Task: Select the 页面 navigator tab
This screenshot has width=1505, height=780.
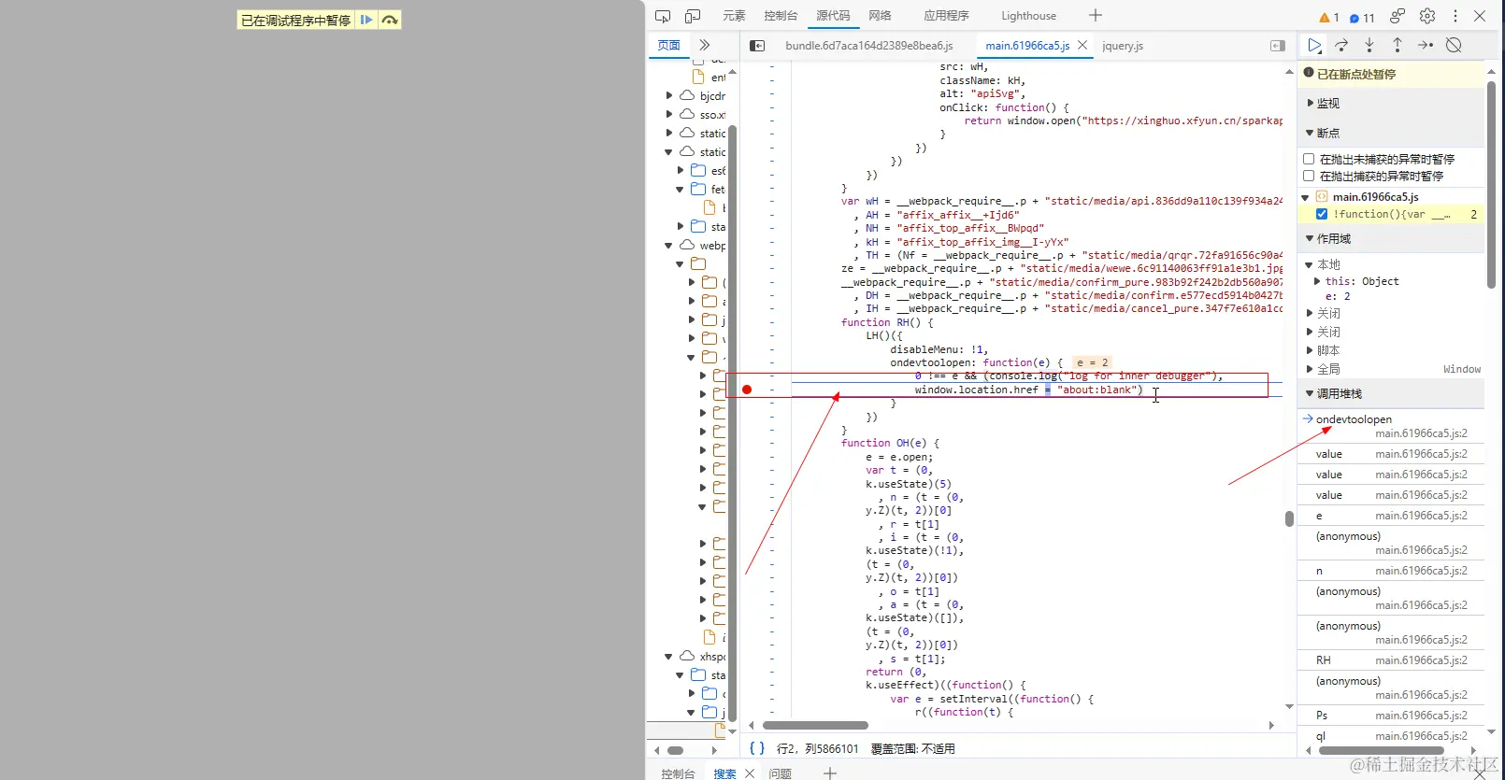Action: click(669, 45)
